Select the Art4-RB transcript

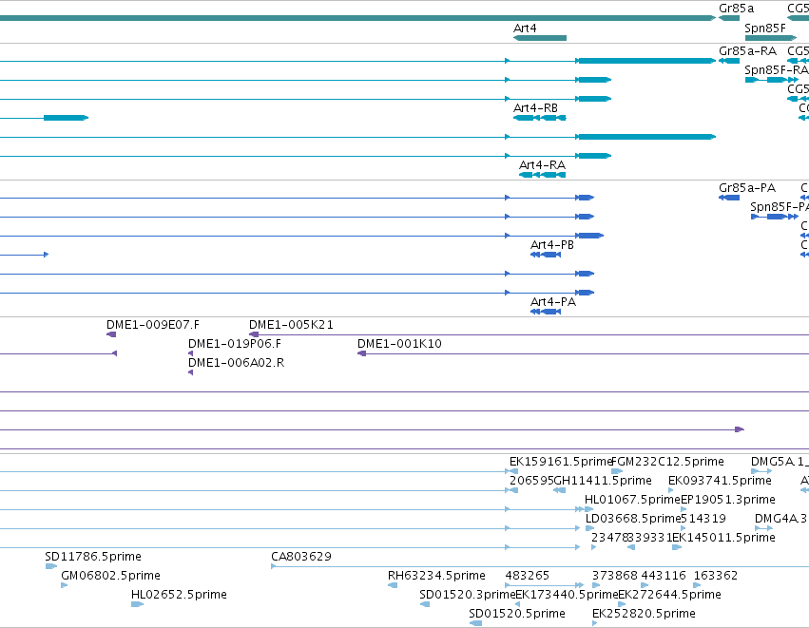click(x=540, y=118)
